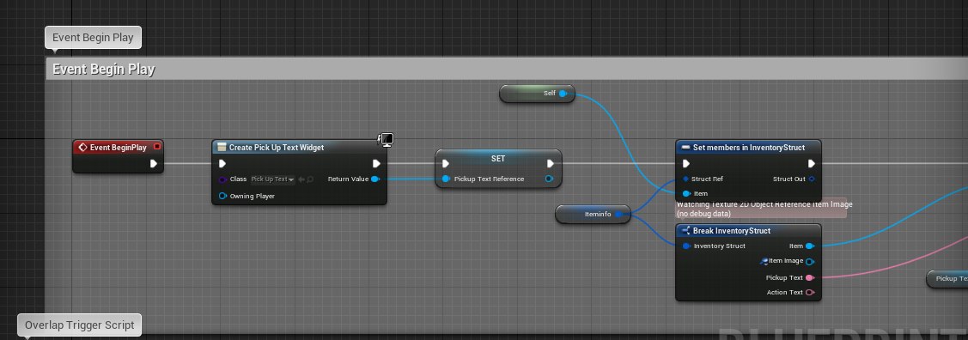Click the Pickup Text output pin

810,277
